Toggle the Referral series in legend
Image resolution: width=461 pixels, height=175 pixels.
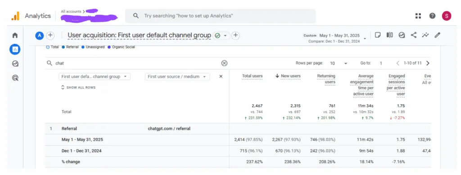pos(70,47)
